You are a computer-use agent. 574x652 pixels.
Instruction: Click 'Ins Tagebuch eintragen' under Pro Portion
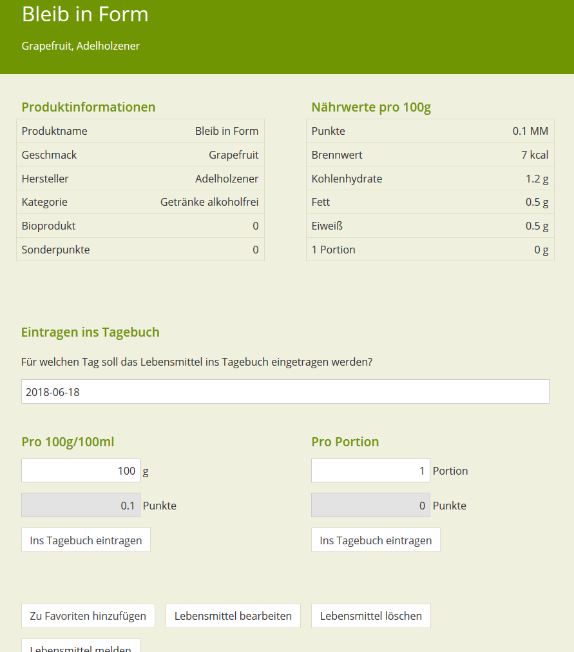[x=376, y=540]
